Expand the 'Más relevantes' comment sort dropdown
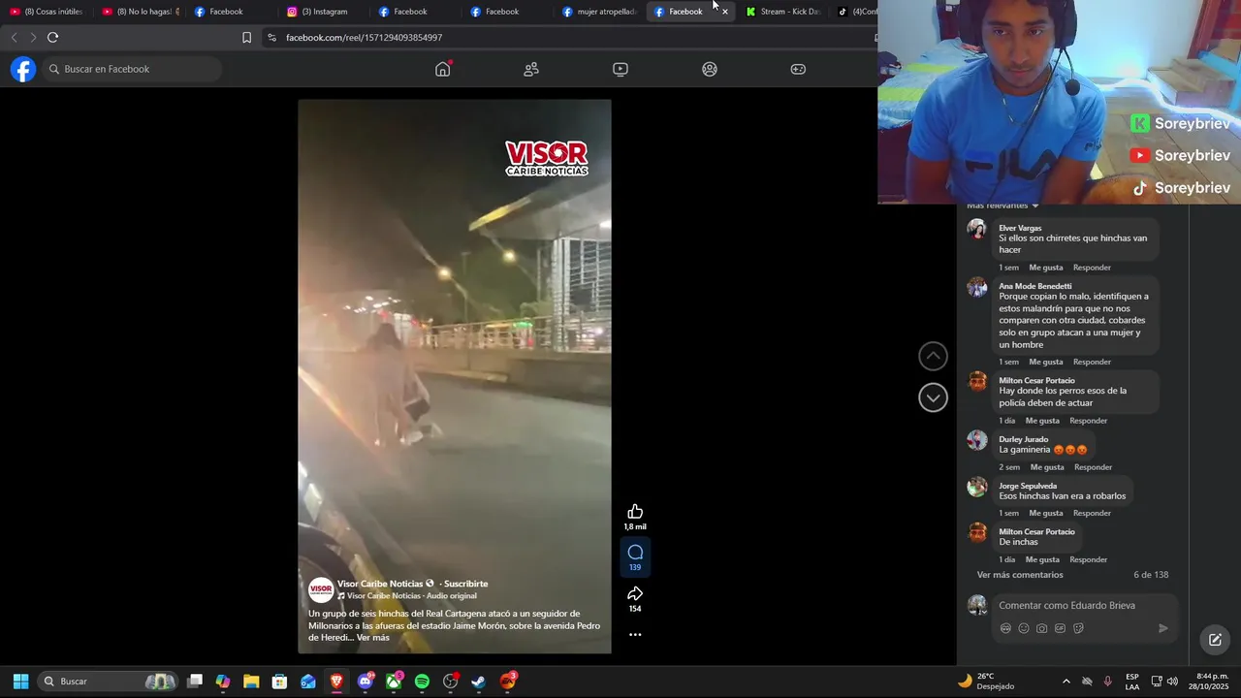The image size is (1241, 698). point(1002,206)
